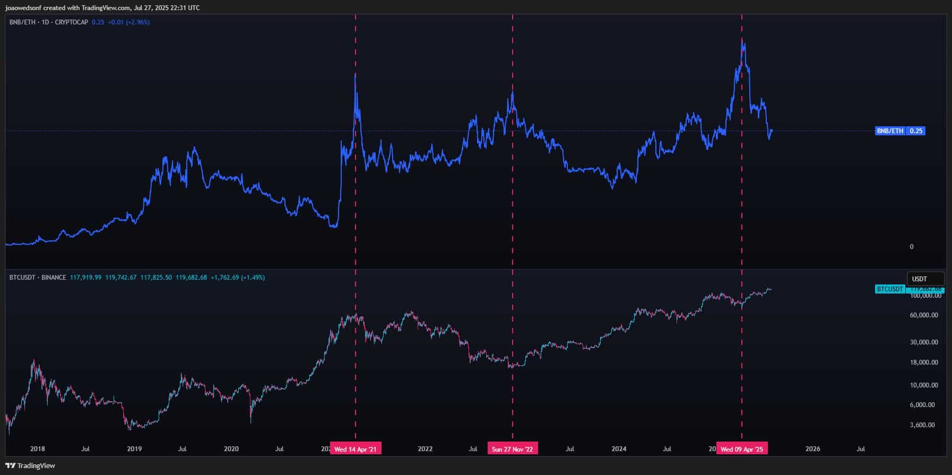The height and width of the screenshot is (475, 952).
Task: Click the Sun 27 Nov '22 date marker
Action: click(x=512, y=449)
